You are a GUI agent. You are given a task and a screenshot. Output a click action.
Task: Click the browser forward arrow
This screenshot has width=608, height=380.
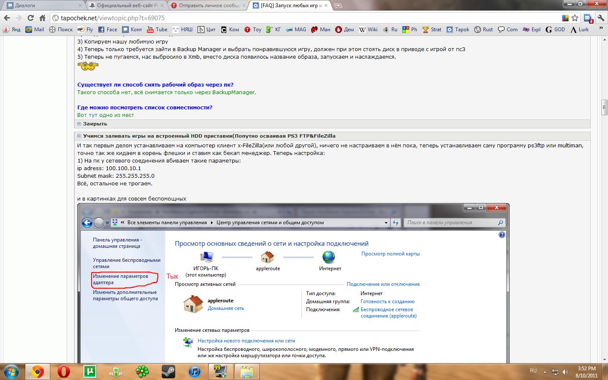click(x=19, y=18)
